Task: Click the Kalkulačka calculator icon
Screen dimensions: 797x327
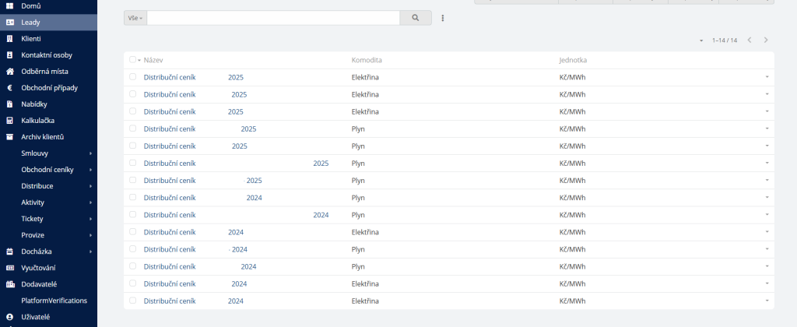Action: click(x=9, y=120)
